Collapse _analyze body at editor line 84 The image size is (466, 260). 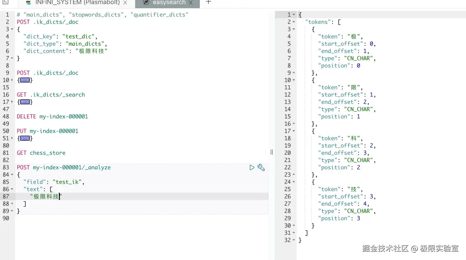(x=12, y=175)
